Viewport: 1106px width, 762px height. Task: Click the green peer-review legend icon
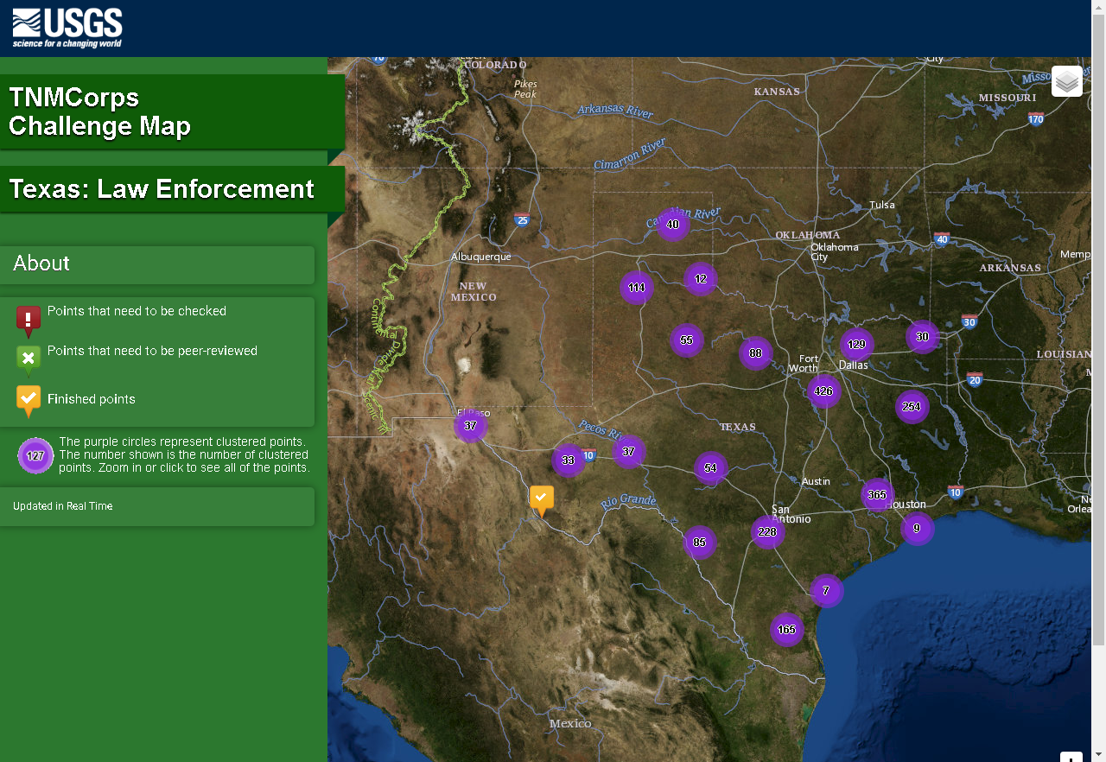click(x=29, y=360)
